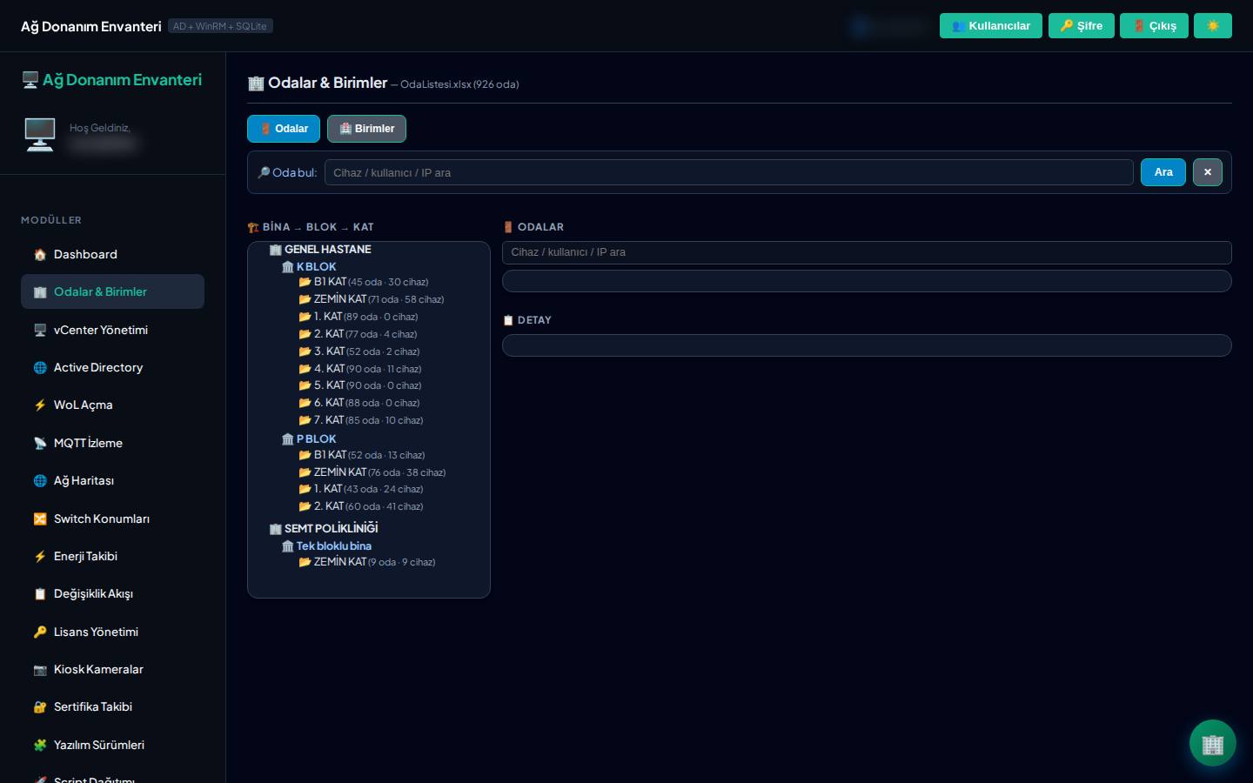Screen dimensions: 1253x783
Task: Open the Kullanıcılar button in header
Action: [x=991, y=26]
